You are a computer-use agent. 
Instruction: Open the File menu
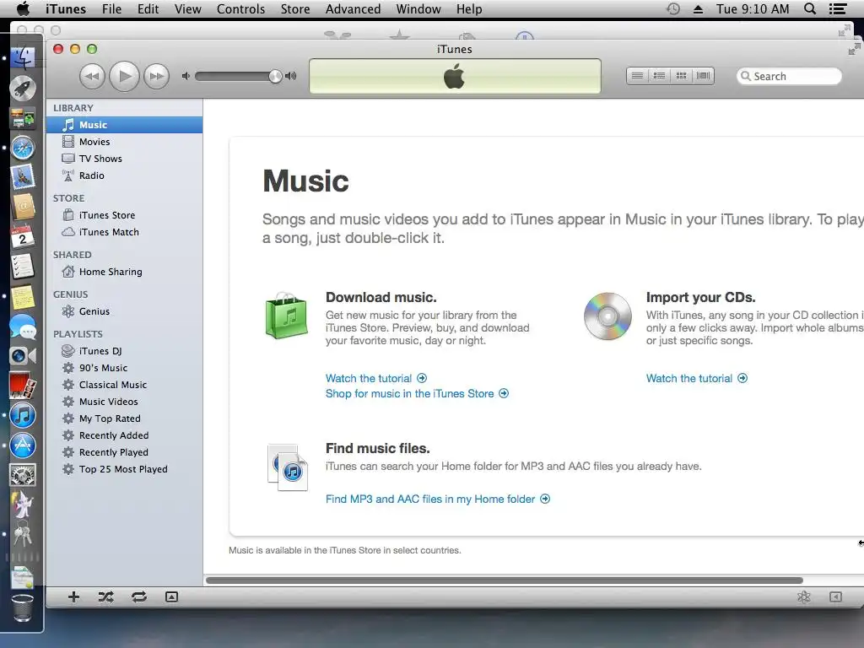pos(111,8)
